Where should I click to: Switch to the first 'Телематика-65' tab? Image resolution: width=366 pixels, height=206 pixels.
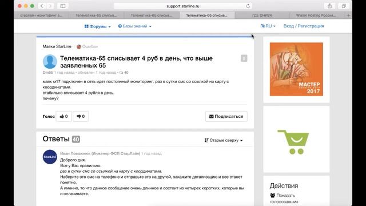96,15
